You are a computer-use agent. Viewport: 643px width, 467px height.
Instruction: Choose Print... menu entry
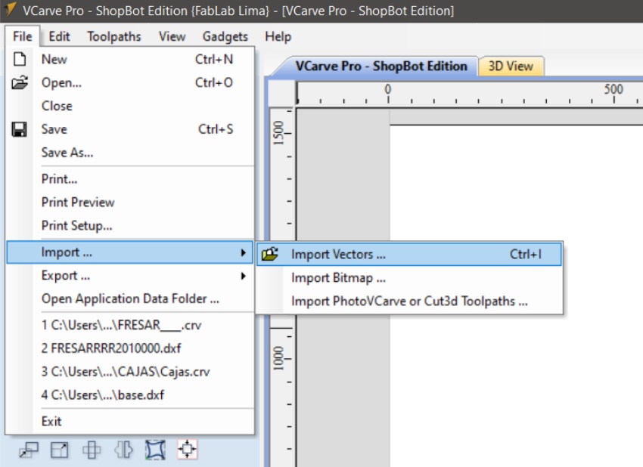point(130,179)
